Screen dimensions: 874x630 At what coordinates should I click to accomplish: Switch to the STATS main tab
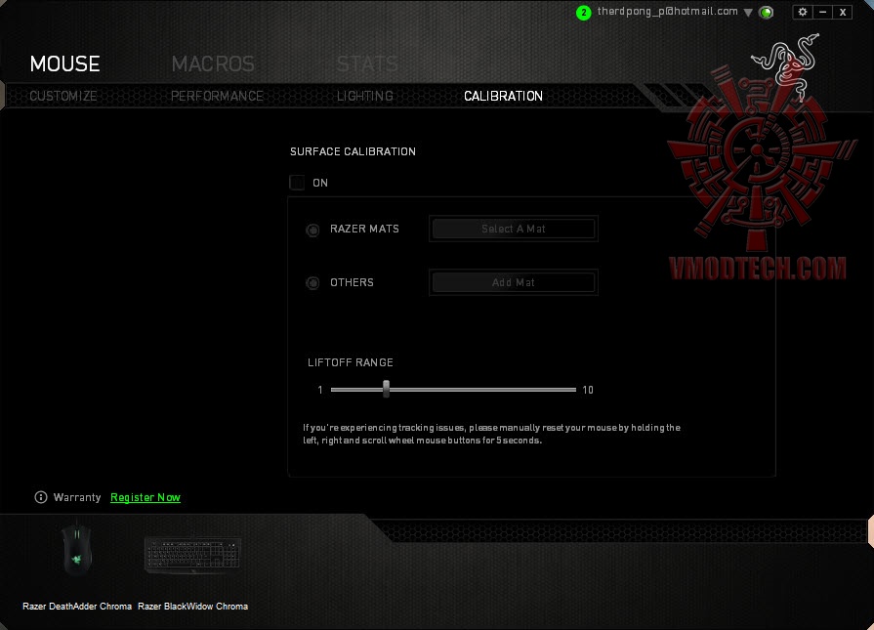pos(367,63)
